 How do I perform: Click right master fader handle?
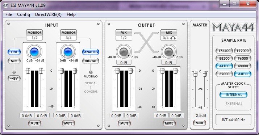click(x=205, y=73)
